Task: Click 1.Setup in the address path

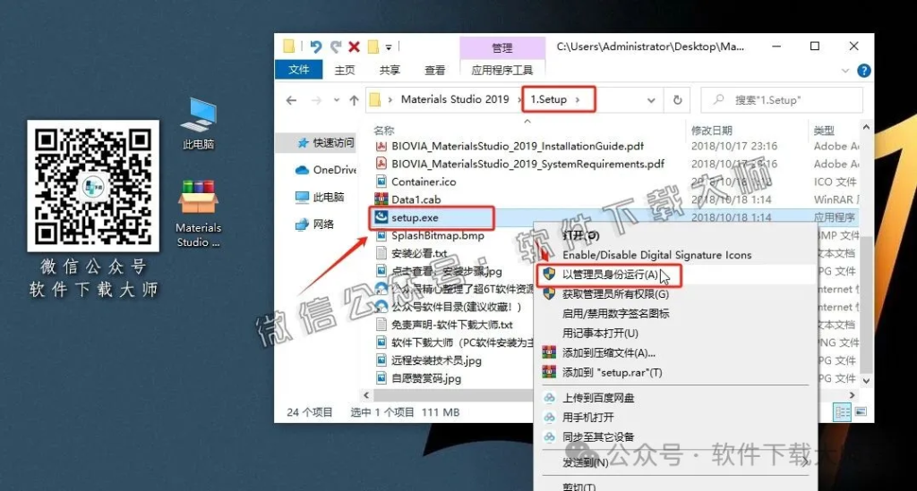Action: 549,99
